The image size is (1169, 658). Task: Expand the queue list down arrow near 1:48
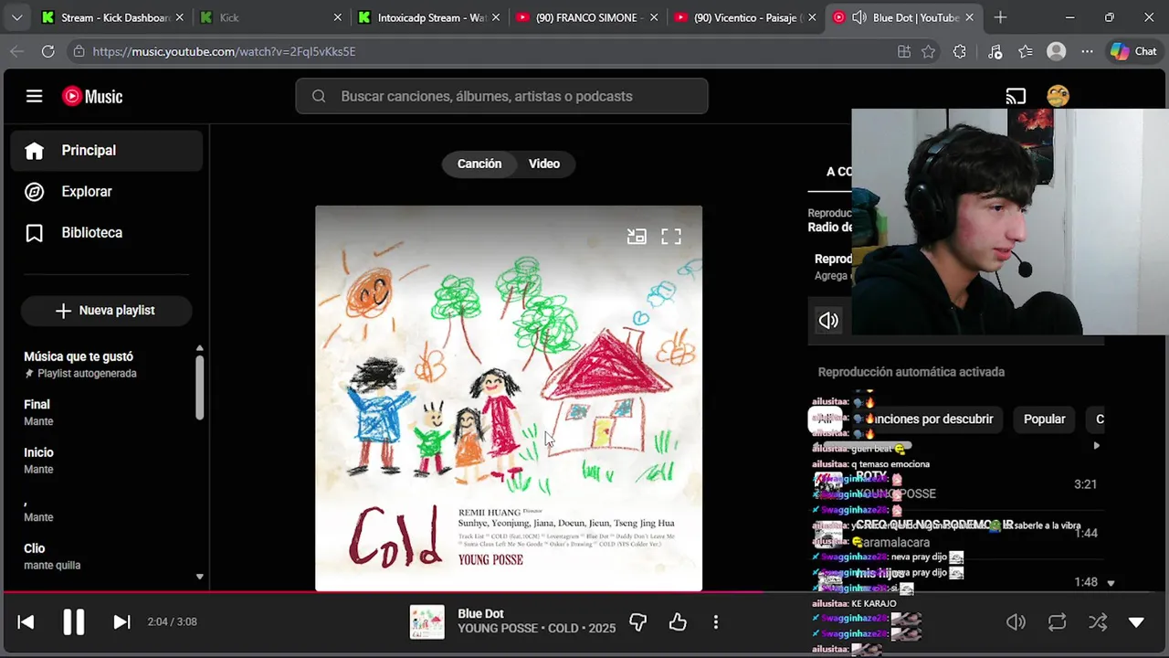tap(1111, 583)
